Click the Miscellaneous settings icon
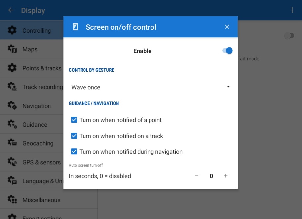The height and width of the screenshot is (219, 302). tap(12, 200)
